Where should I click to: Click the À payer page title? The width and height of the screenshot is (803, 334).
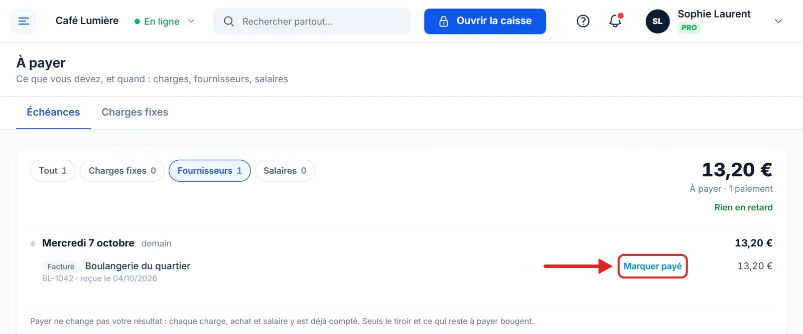pyautogui.click(x=41, y=63)
